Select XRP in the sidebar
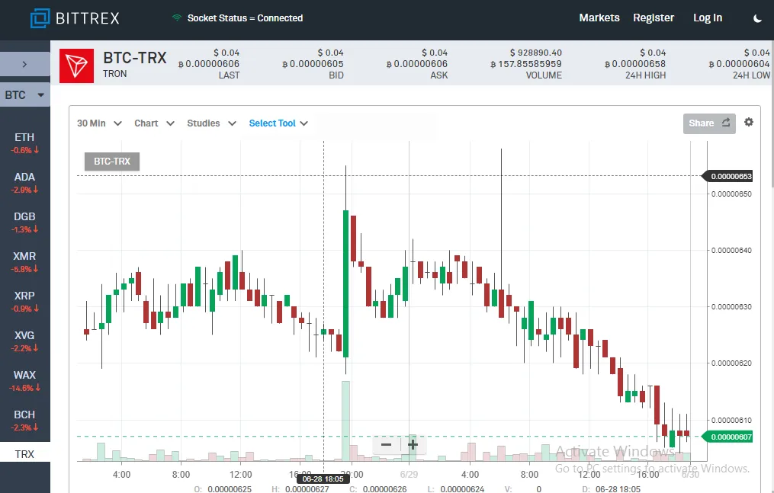774x493 pixels. point(24,301)
